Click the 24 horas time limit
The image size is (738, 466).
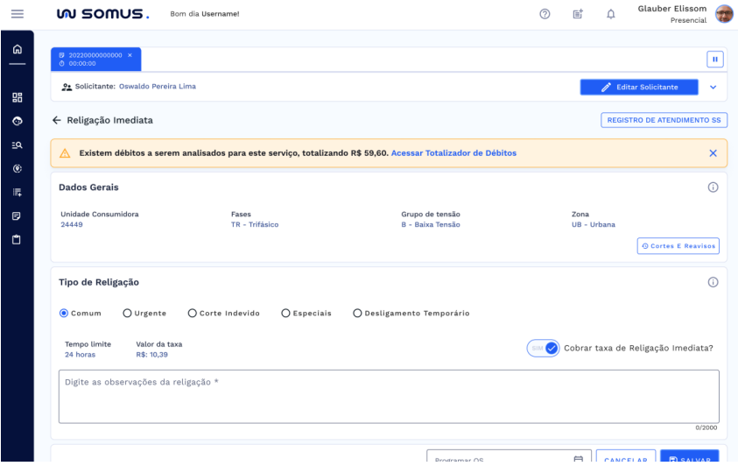[x=80, y=355]
